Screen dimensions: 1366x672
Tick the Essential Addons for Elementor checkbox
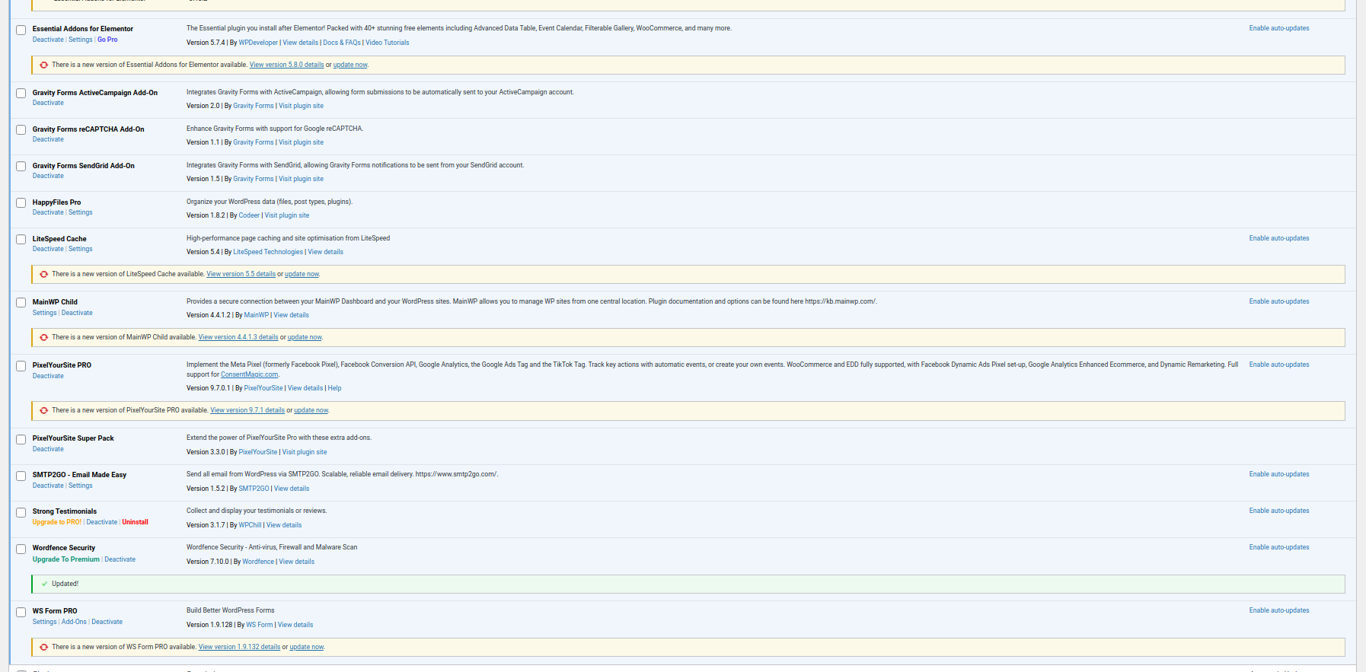(21, 30)
